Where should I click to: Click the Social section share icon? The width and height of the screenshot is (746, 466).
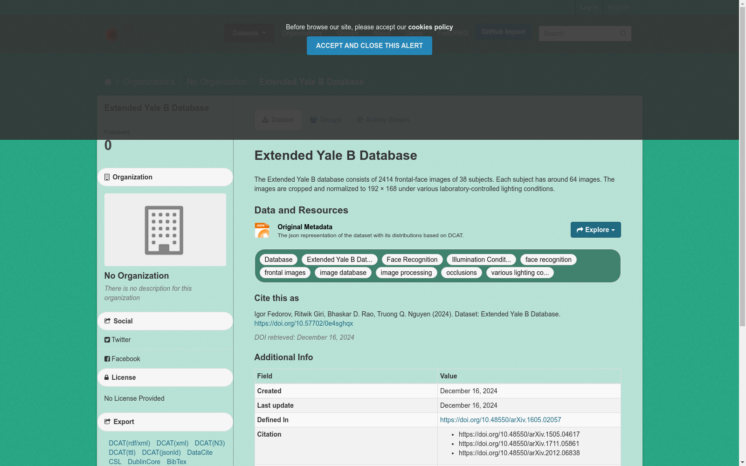(107, 321)
